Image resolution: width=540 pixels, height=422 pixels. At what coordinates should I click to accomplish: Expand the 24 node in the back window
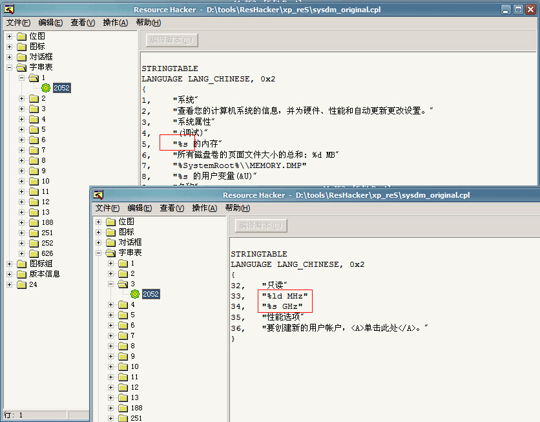pos(9,284)
